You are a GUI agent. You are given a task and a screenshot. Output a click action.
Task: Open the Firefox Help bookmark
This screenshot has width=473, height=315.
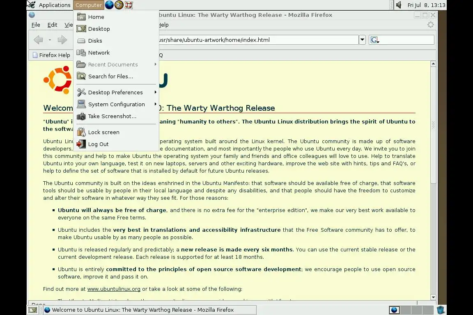[x=52, y=55]
